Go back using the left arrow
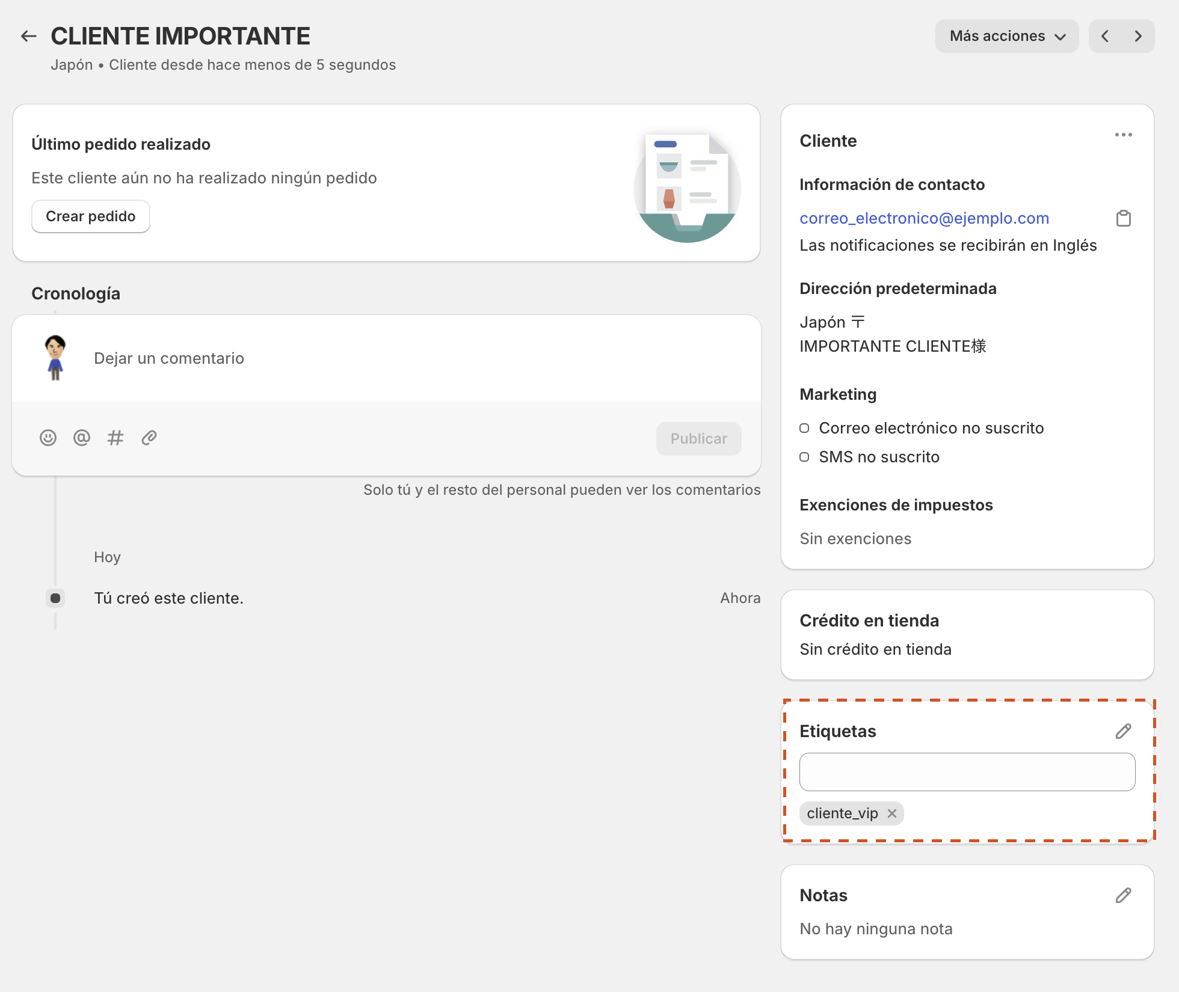The image size is (1179, 992). pos(29,36)
